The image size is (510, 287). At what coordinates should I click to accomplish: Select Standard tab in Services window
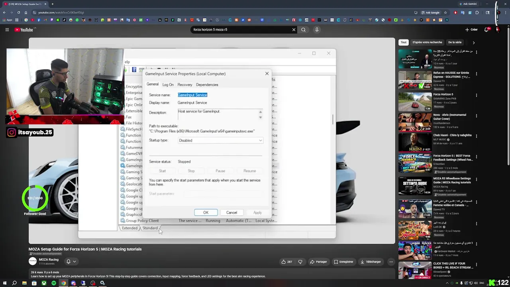tap(150, 228)
